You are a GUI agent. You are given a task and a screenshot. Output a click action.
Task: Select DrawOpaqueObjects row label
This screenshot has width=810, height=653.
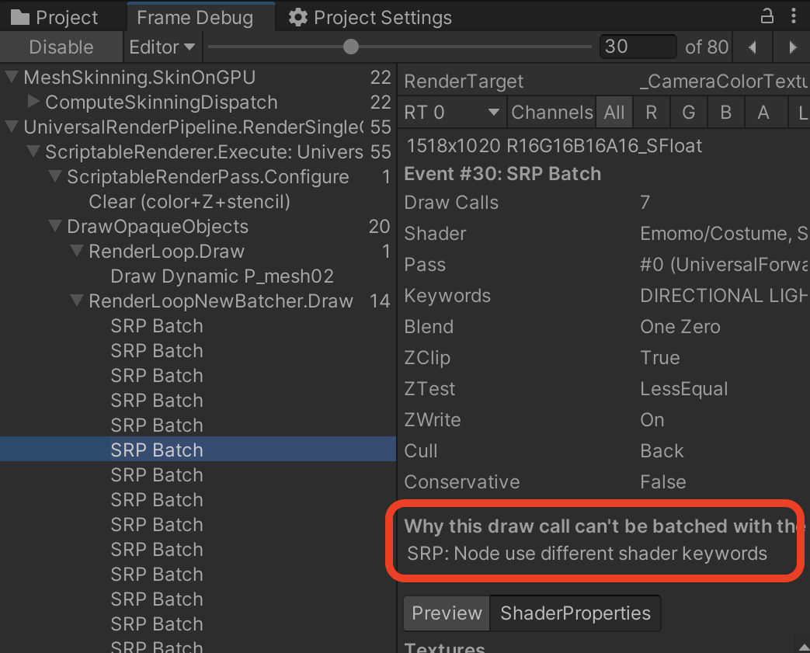click(x=158, y=226)
